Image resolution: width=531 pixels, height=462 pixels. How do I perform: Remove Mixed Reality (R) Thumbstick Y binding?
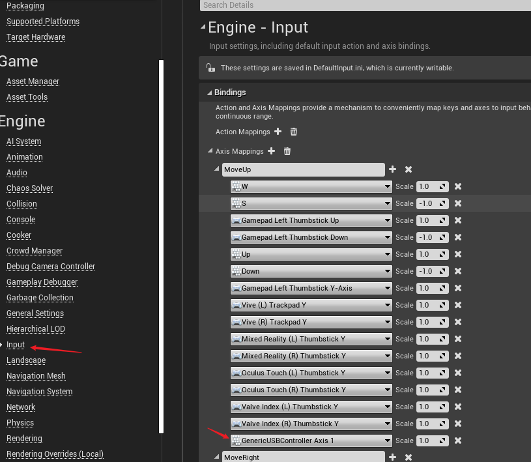(458, 356)
